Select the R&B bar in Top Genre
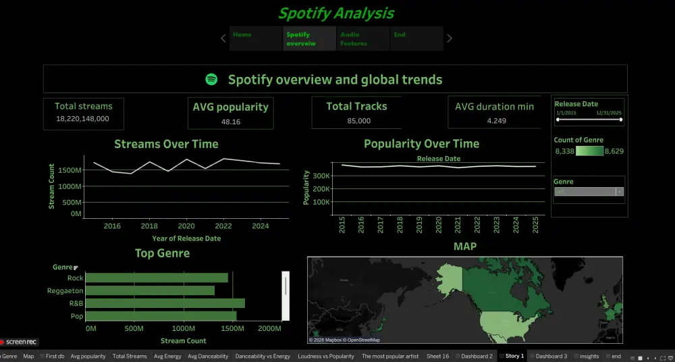This screenshot has height=362, width=675. click(x=165, y=303)
